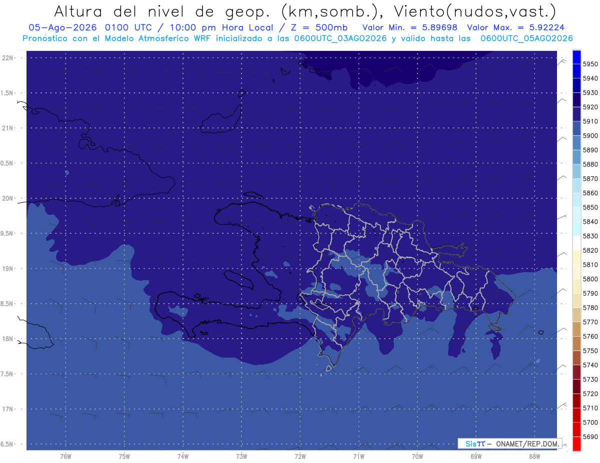The width and height of the screenshot is (600, 463).
Task: Click the longitude axis label 68W
Action: [534, 457]
